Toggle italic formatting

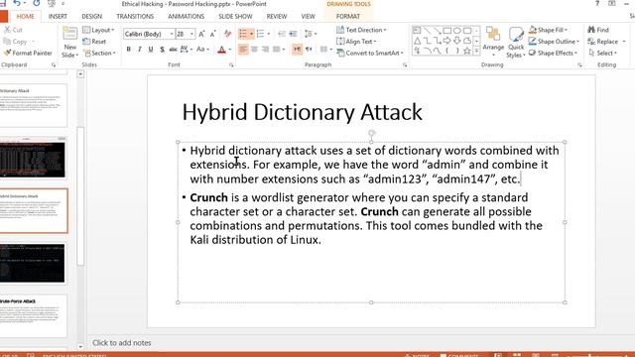(x=139, y=50)
